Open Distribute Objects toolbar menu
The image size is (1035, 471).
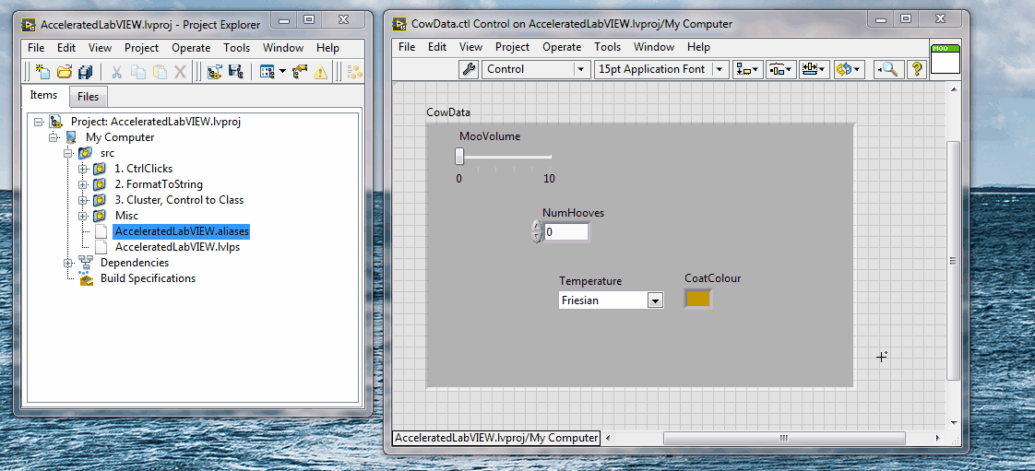click(x=780, y=69)
